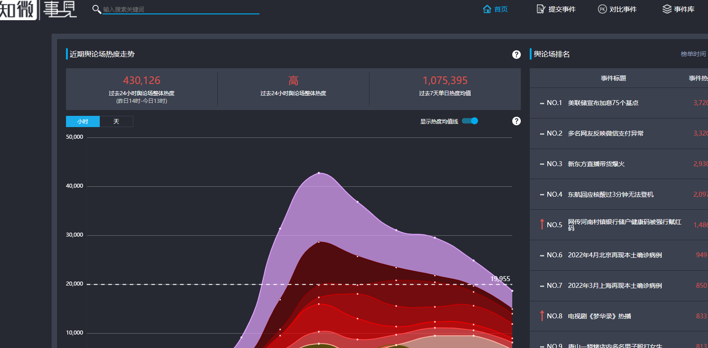The height and width of the screenshot is (348, 708).
Task: Click the unchanged dash icon beside NO.2
Action: (x=542, y=134)
